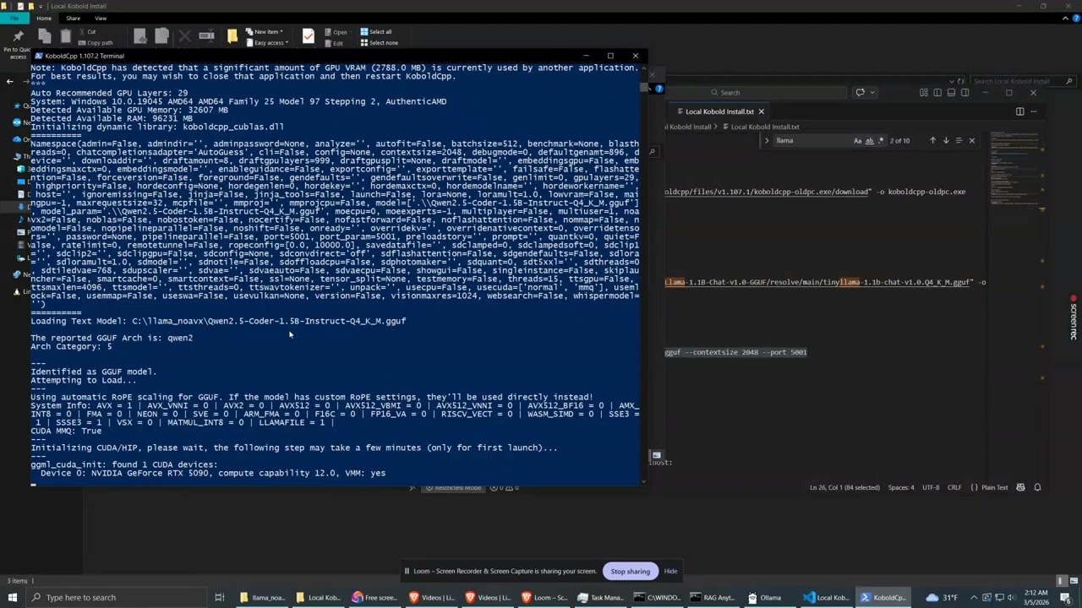The height and width of the screenshot is (608, 1082).
Task: Click Stop sharing in the Loom bar
Action: (631, 571)
